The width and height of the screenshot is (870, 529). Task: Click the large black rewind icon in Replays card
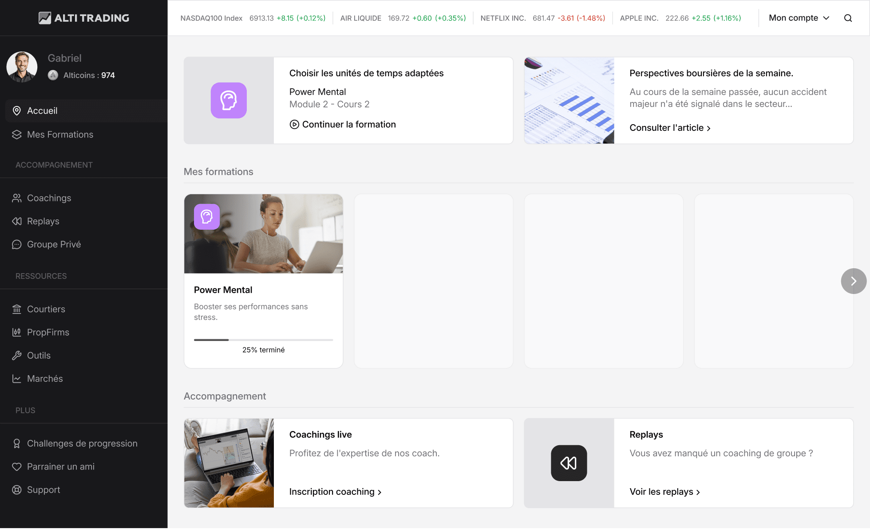coord(569,463)
